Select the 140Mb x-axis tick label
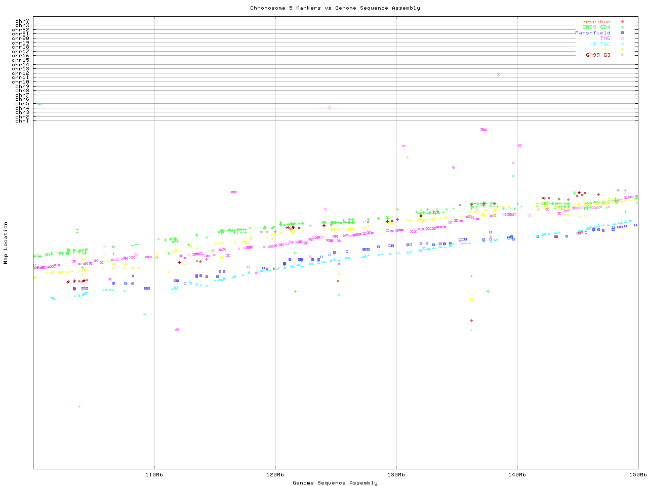 pyautogui.click(x=517, y=475)
